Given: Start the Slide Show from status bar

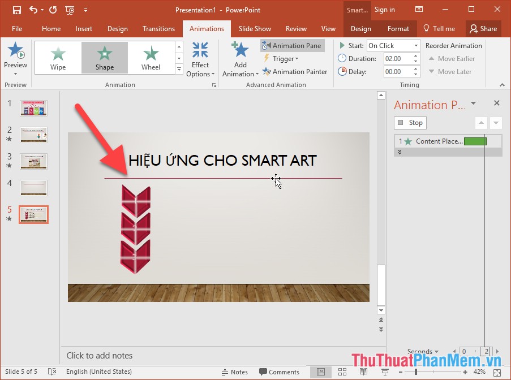Looking at the screenshot, I should (x=385, y=372).
